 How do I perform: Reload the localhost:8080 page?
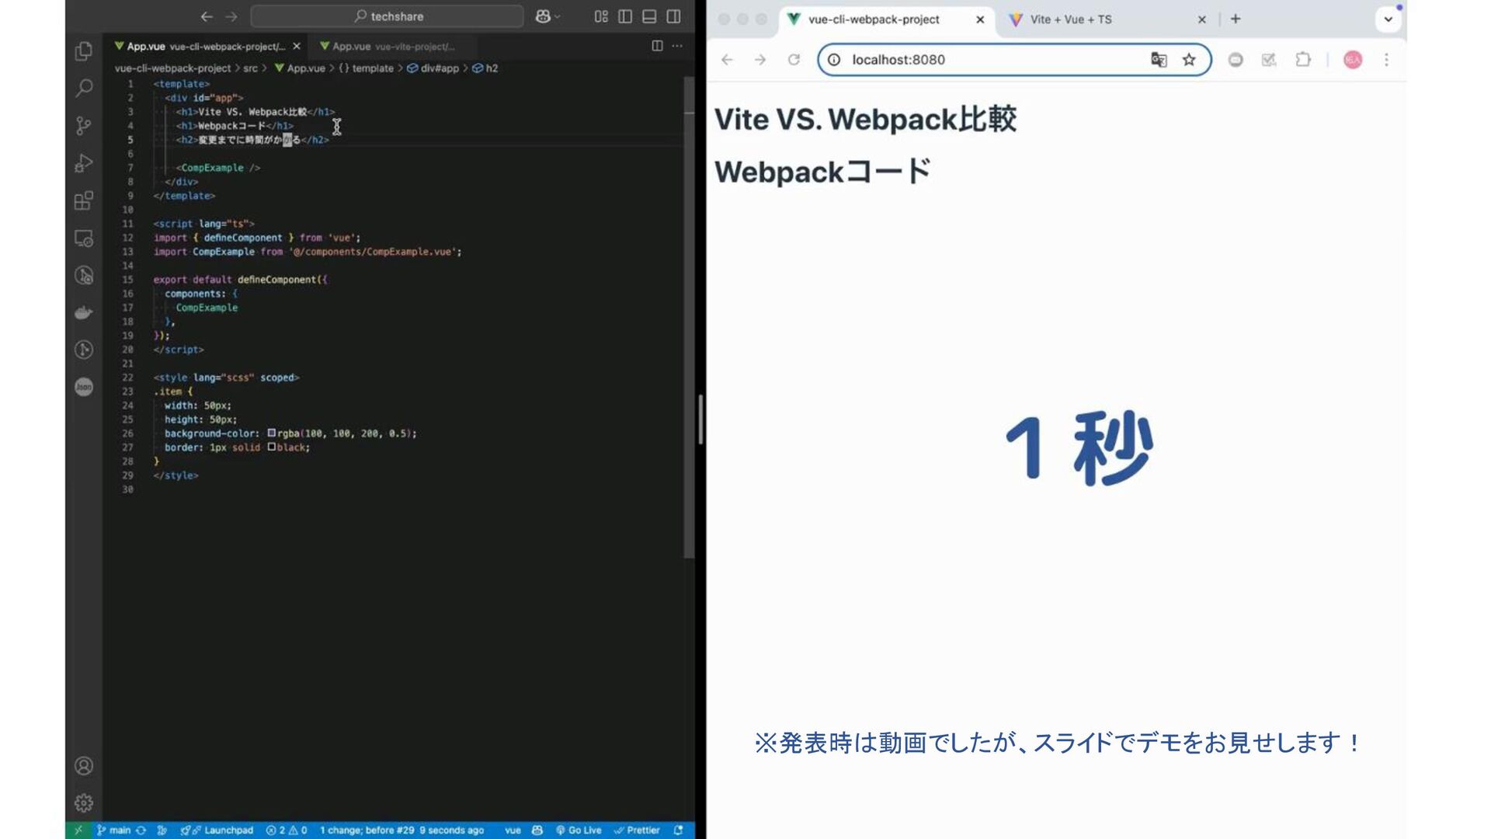click(794, 60)
